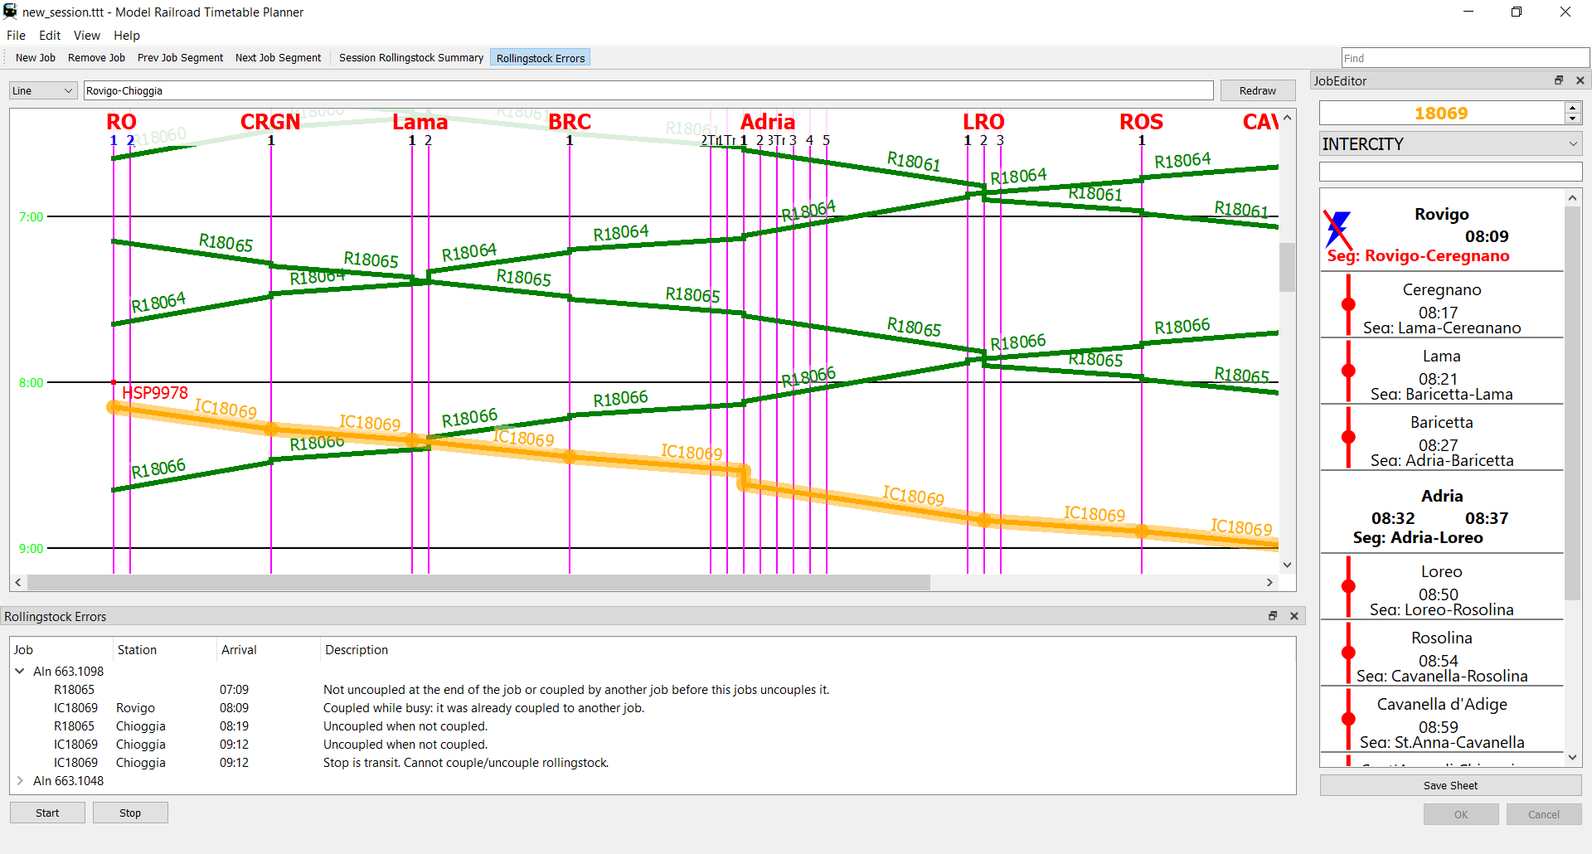This screenshot has width=1592, height=854.
Task: Click the empty field below INTERCITY
Action: 1450,172
